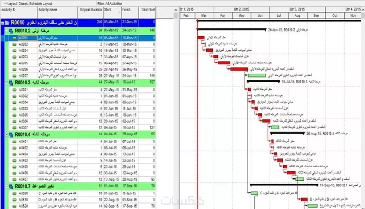Click the activity icon for A0403

pyautogui.click(x=15, y=160)
